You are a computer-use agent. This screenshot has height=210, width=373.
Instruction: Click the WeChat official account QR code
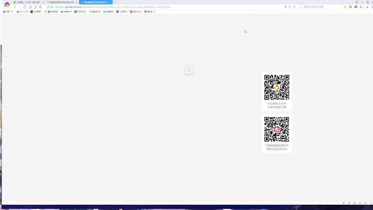click(277, 87)
